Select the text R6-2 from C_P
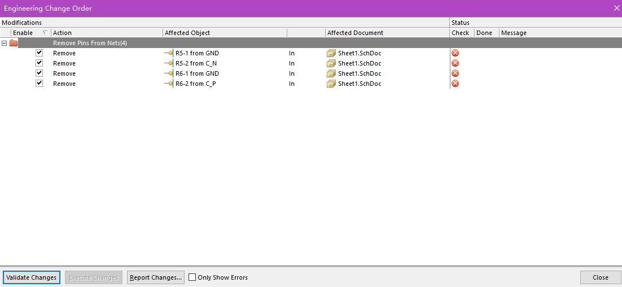Viewport: 622px width, 287px height. tap(195, 84)
